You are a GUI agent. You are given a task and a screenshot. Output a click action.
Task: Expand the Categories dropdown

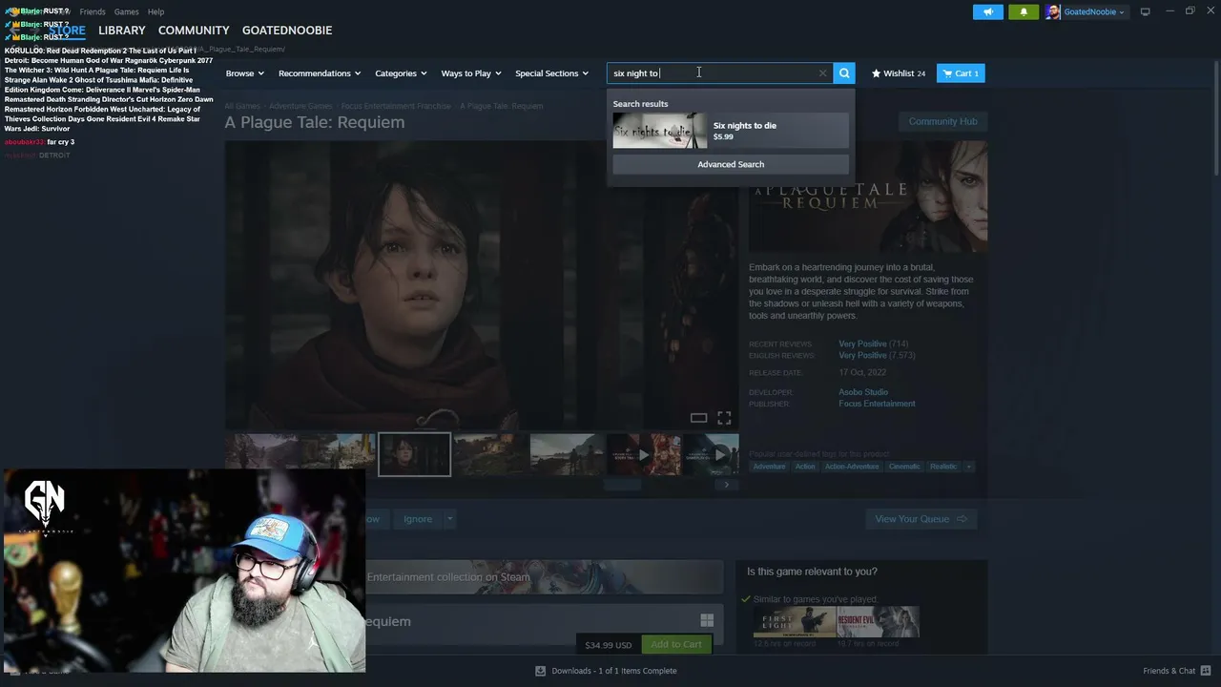(x=401, y=73)
